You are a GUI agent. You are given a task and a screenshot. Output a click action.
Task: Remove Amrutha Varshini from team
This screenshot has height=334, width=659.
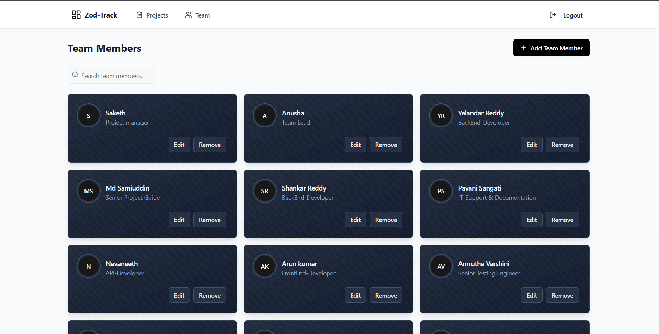click(562, 295)
